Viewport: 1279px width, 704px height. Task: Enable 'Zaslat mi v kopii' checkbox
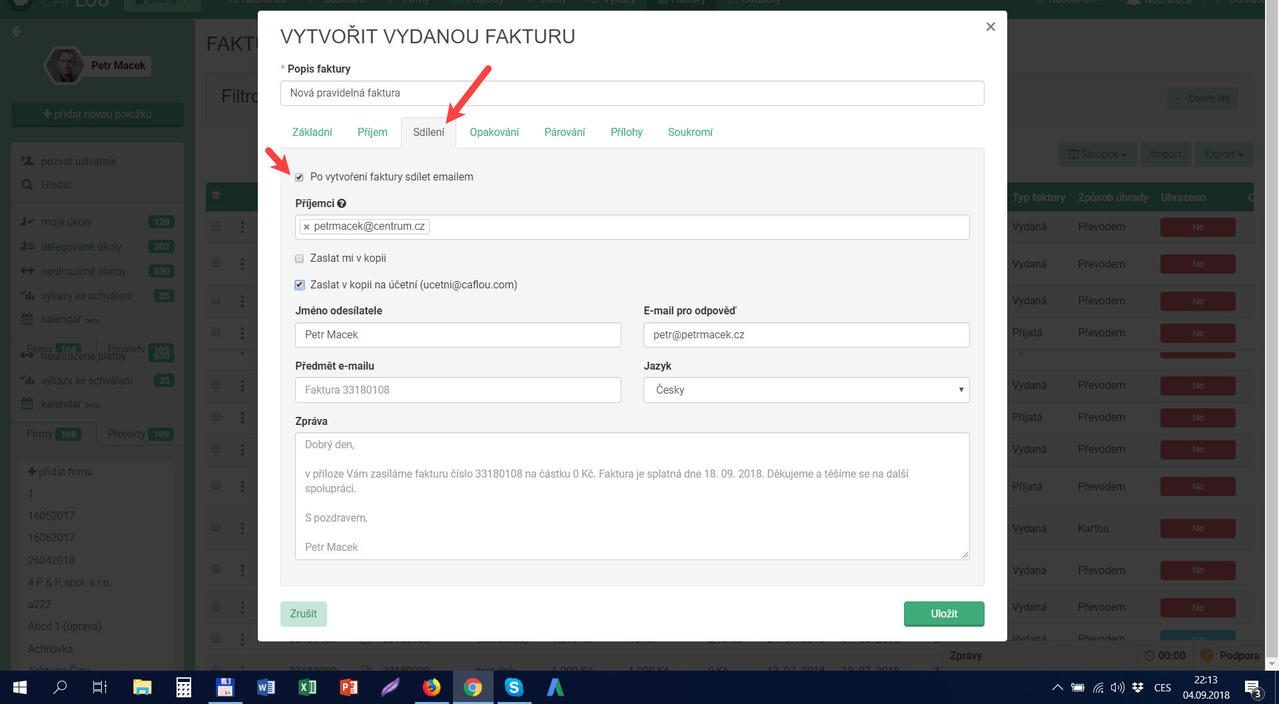pos(300,258)
